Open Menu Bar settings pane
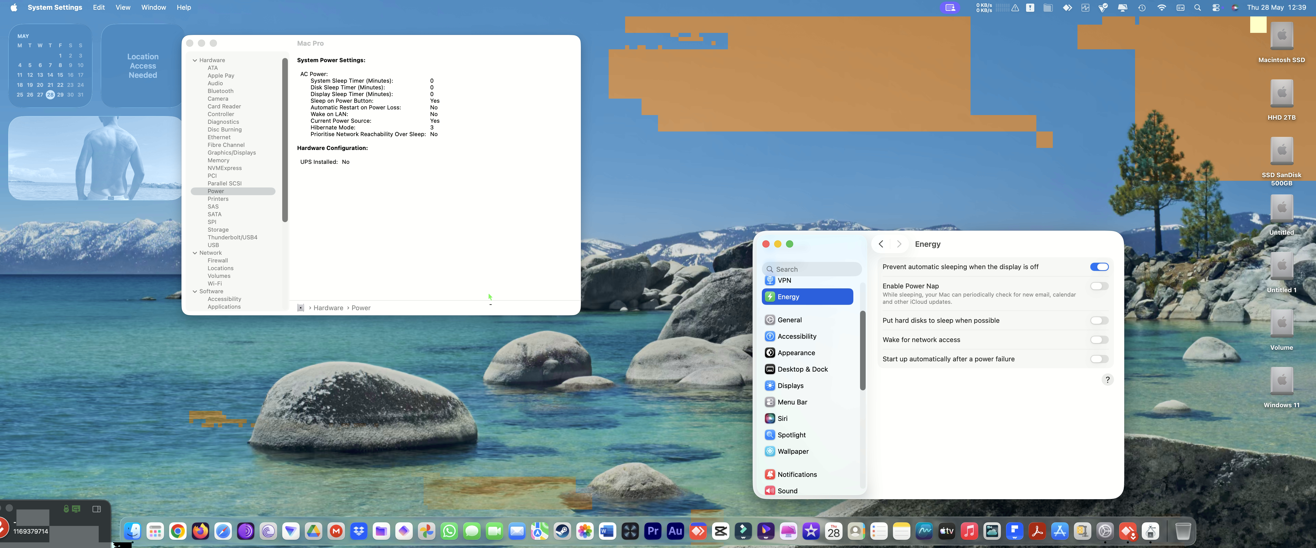This screenshot has width=1316, height=548. pyautogui.click(x=807, y=402)
